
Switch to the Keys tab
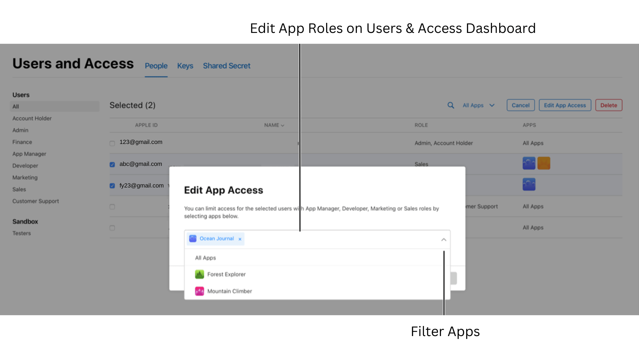click(x=185, y=66)
